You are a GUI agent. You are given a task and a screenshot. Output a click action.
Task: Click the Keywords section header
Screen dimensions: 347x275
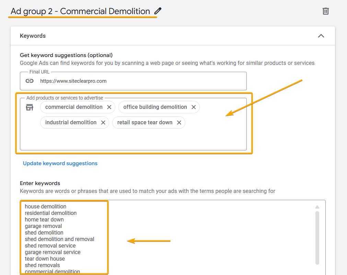[33, 36]
